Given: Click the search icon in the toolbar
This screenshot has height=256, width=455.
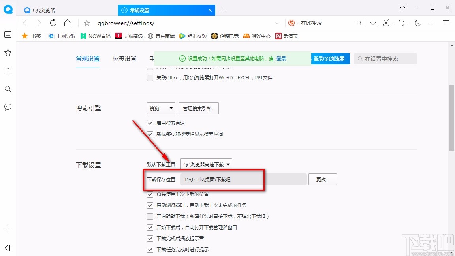Looking at the screenshot, I should (359, 23).
